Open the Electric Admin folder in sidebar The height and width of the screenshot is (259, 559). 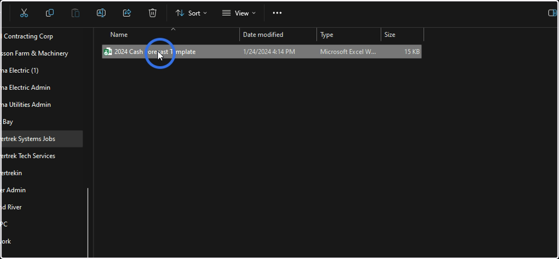pyautogui.click(x=41, y=87)
